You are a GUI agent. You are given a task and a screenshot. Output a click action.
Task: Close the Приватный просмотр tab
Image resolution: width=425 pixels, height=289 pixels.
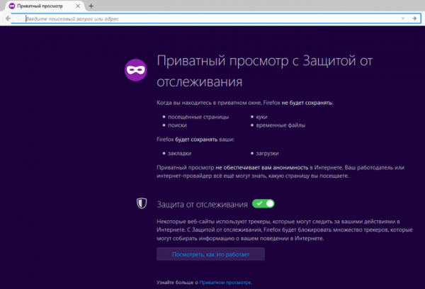pos(78,6)
